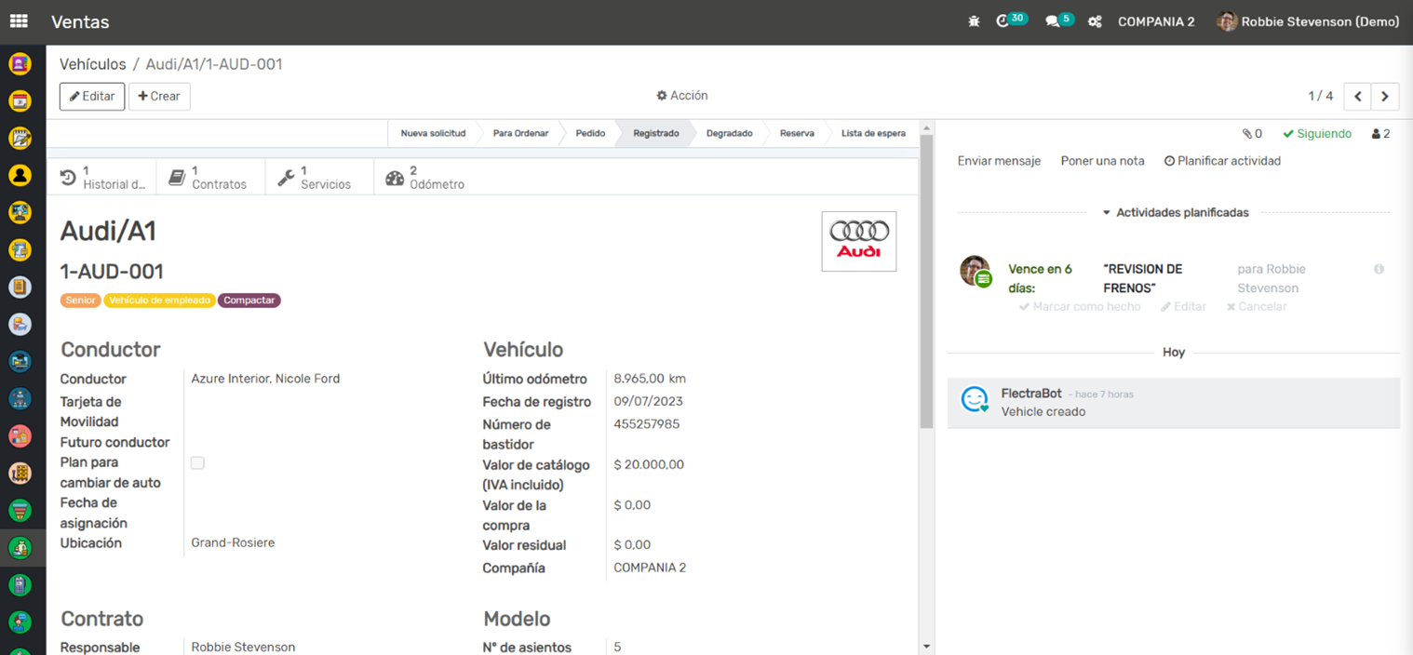Collapse the Actividades planificadas section

pos(1176,213)
